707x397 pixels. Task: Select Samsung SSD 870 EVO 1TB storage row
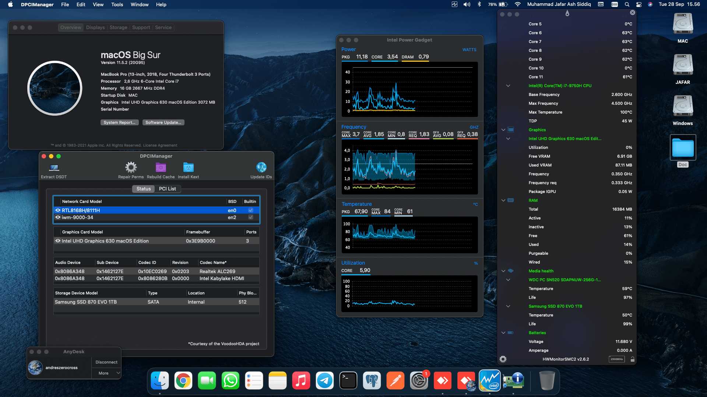point(156,302)
